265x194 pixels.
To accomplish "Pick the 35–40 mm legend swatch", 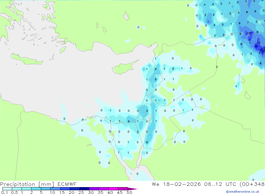I will click(x=103, y=189).
